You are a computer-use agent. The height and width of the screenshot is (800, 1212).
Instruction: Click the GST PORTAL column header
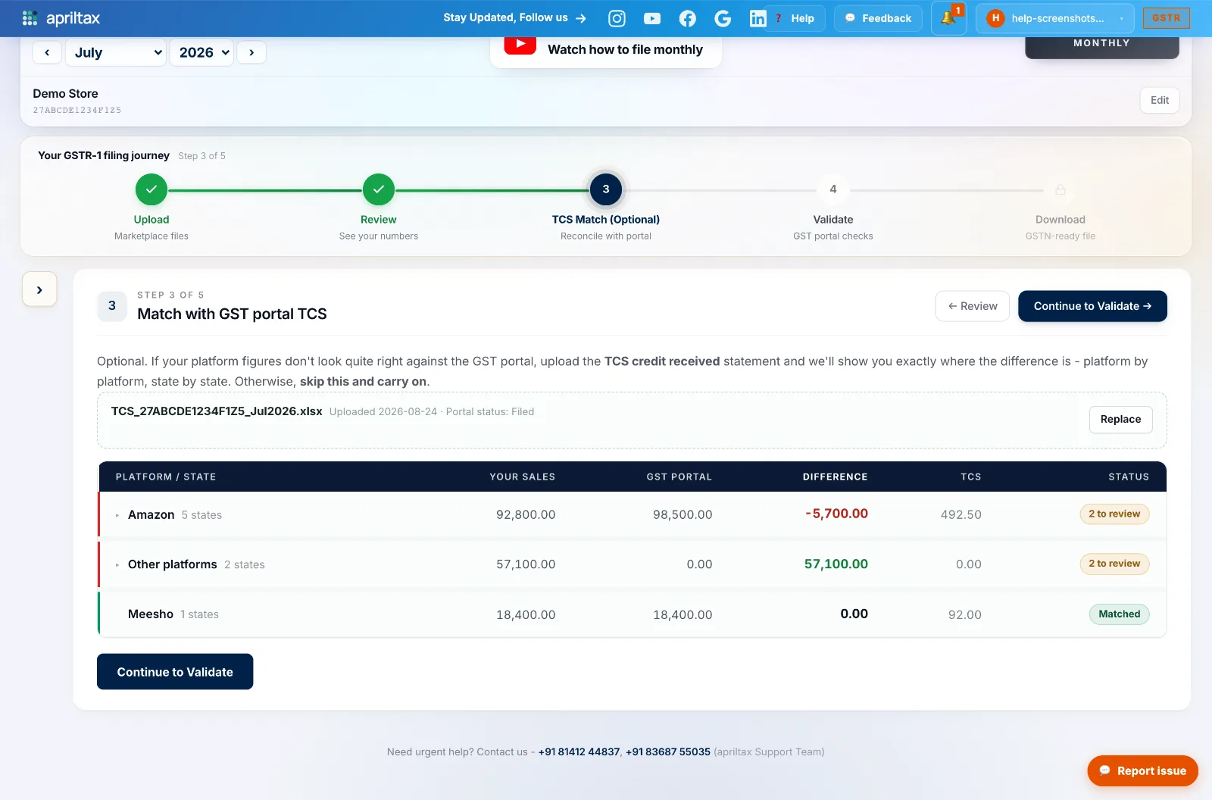click(x=679, y=477)
